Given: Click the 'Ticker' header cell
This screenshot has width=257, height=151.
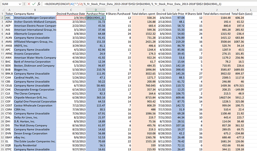Looking at the screenshot, I should coord(9,14).
